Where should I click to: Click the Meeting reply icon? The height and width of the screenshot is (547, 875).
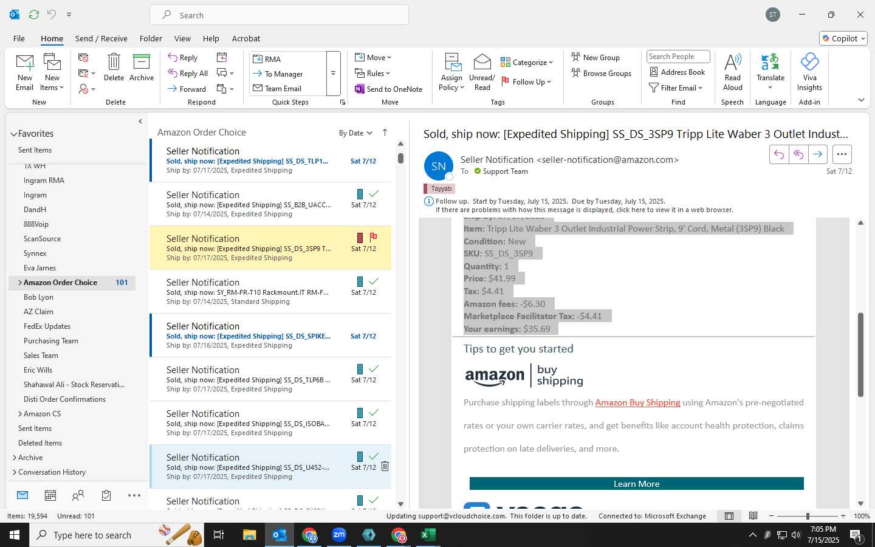222,57
